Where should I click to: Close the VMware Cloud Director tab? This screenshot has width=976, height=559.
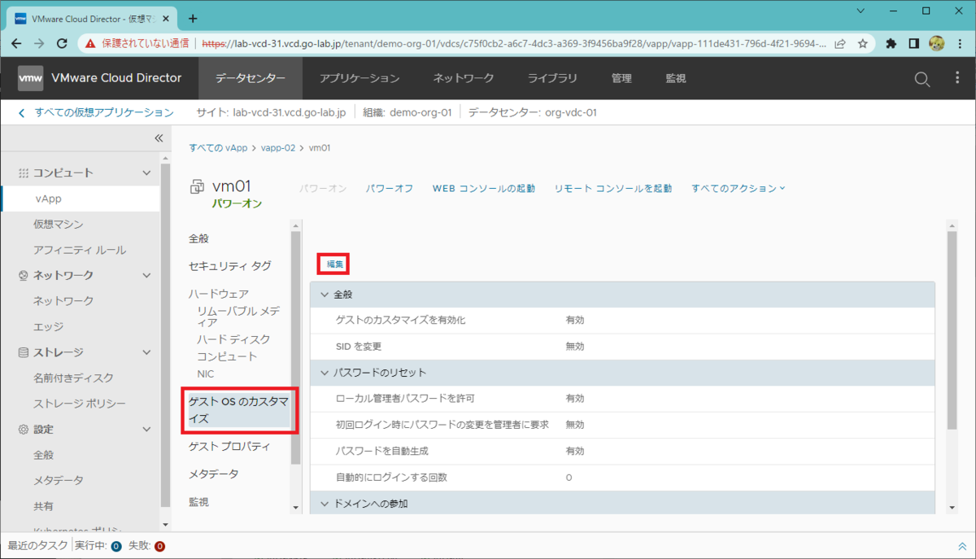tap(168, 18)
